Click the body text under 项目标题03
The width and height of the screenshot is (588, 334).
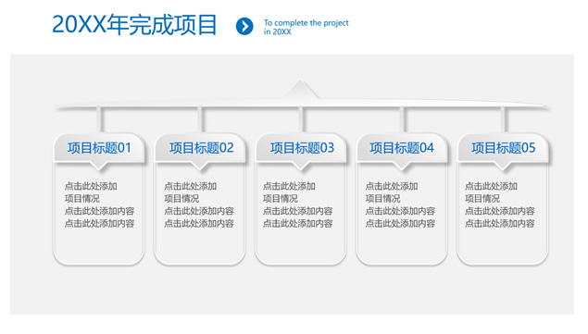click(298, 204)
